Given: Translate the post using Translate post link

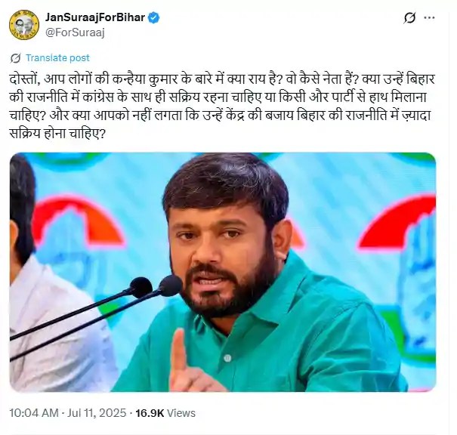Looking at the screenshot, I should click(x=57, y=58).
